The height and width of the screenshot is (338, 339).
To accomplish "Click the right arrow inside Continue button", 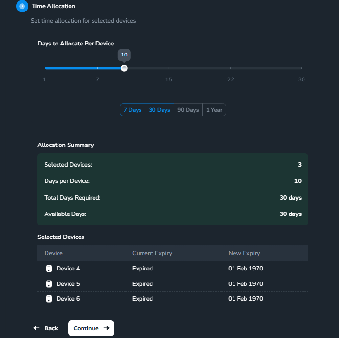I will tap(106, 328).
